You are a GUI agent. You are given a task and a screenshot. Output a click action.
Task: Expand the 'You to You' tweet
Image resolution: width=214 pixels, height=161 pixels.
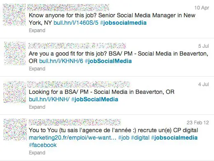(37, 153)
